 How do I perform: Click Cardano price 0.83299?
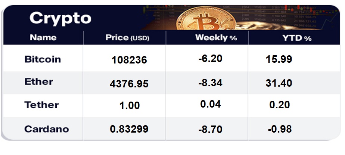[129, 129]
